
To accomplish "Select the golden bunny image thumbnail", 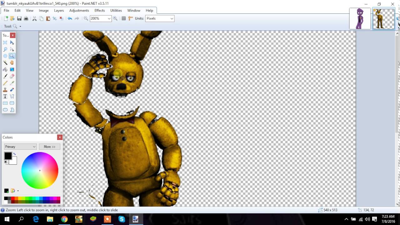I will [x=384, y=19].
